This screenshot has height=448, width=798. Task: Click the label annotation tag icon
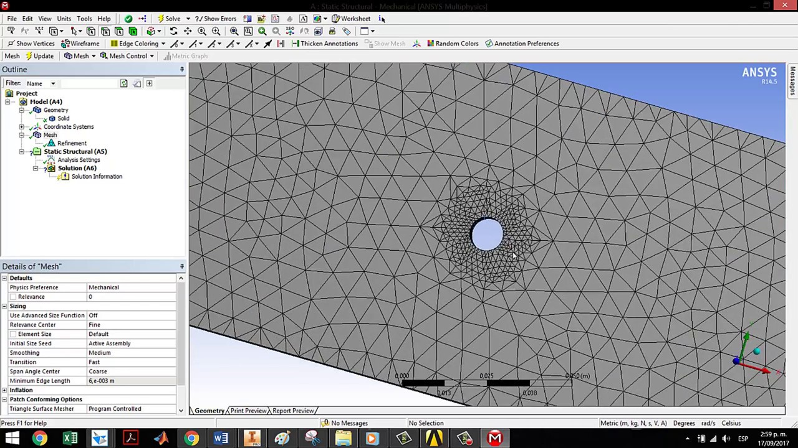click(x=347, y=31)
